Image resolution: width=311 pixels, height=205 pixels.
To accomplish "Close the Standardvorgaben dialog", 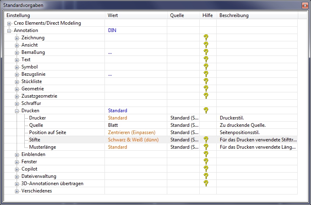I will pyautogui.click(x=304, y=5).
